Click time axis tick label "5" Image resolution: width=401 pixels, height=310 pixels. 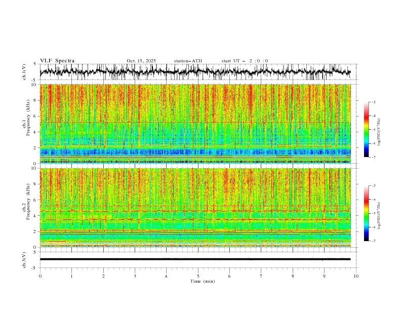coord(198,276)
